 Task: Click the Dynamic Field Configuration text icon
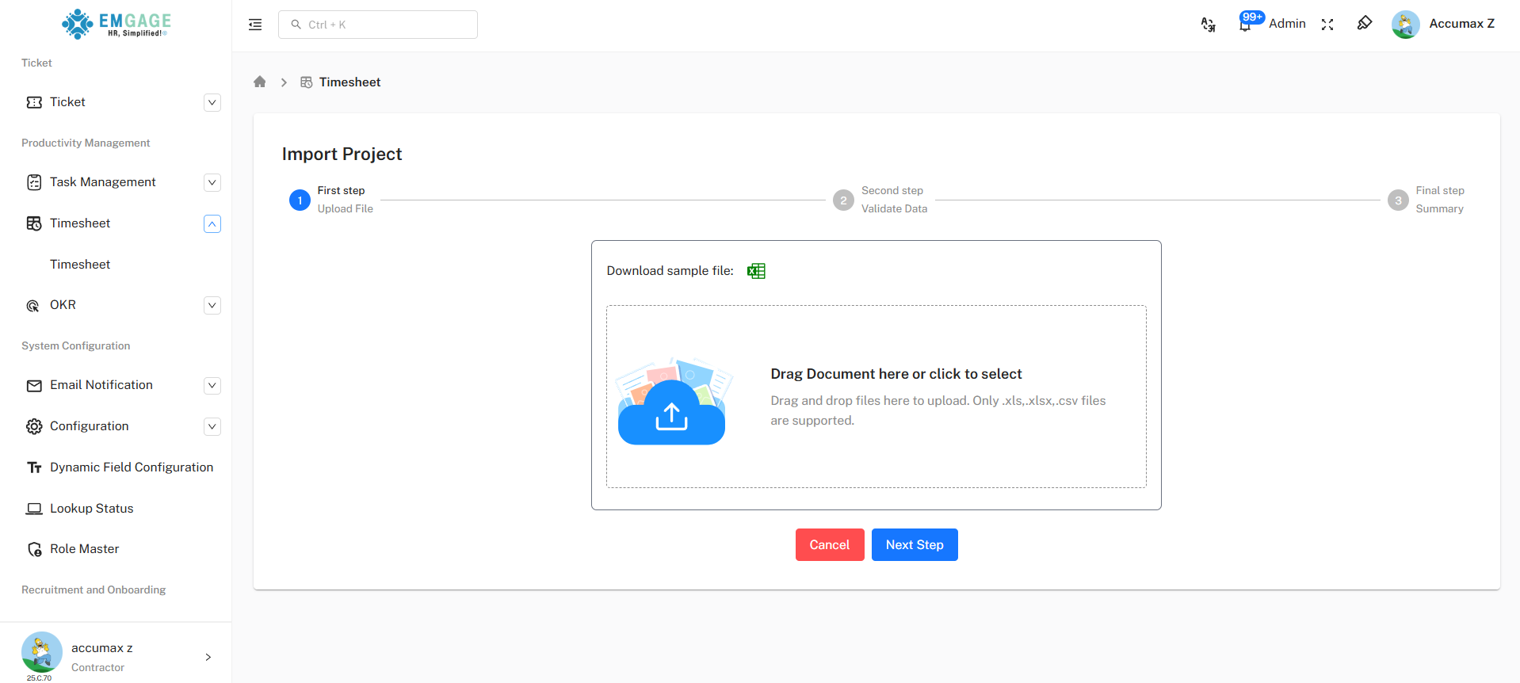[x=34, y=467]
